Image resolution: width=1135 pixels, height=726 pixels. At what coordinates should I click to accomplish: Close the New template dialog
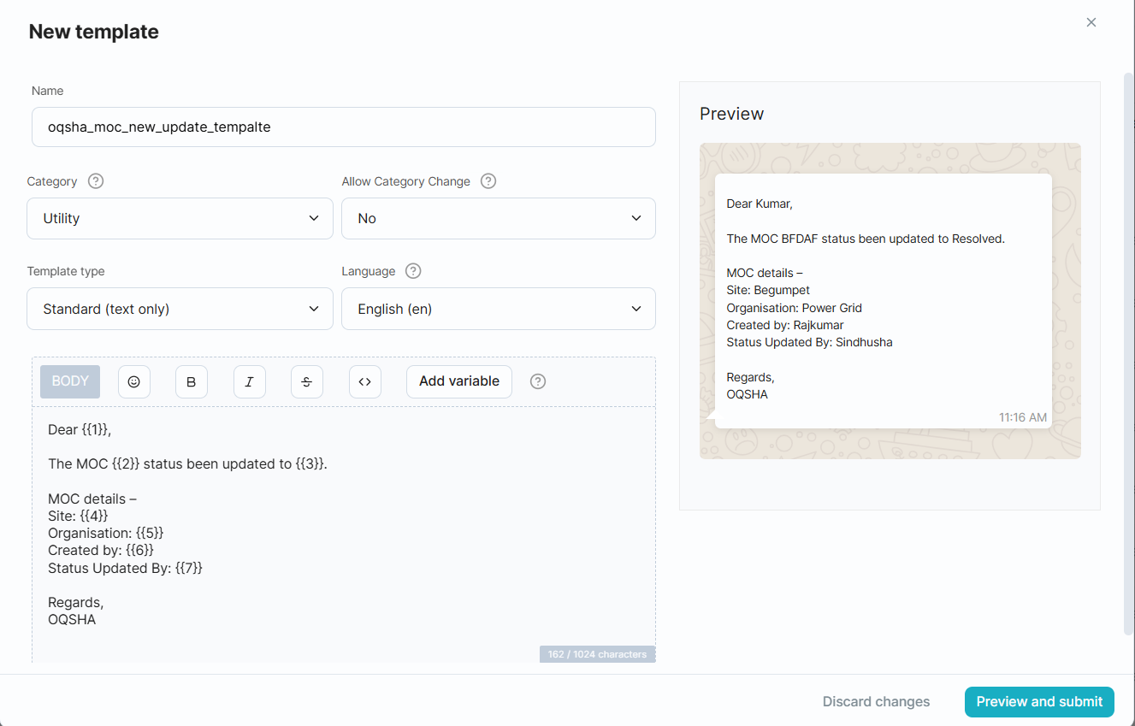pos(1091,23)
